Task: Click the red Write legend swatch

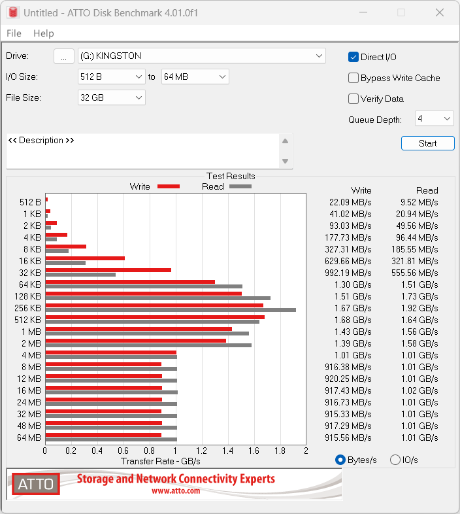Action: [169, 186]
